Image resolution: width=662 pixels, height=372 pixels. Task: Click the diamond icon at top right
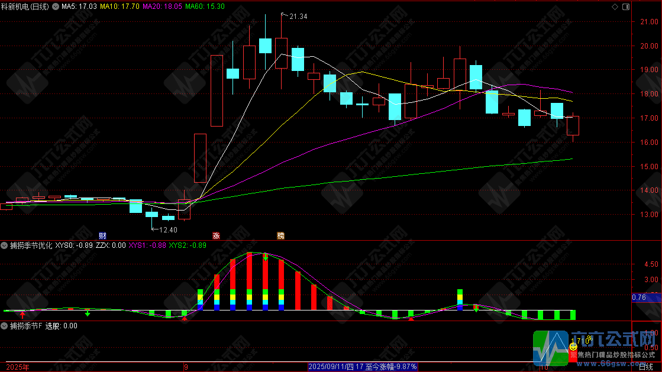tap(614, 7)
